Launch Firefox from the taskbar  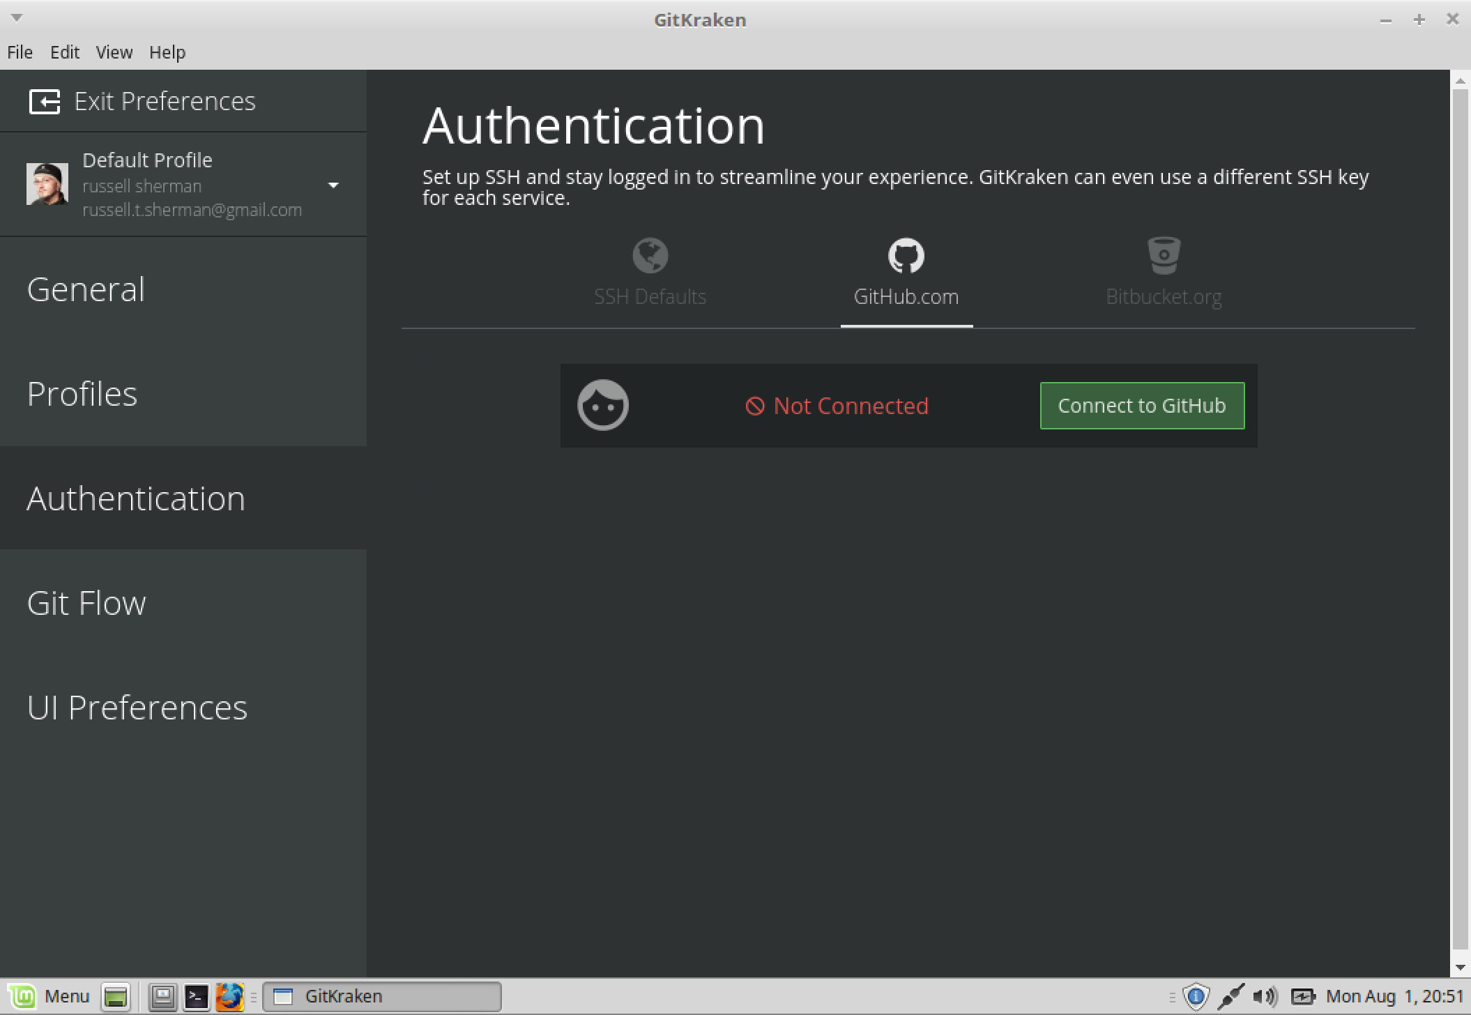tap(229, 997)
